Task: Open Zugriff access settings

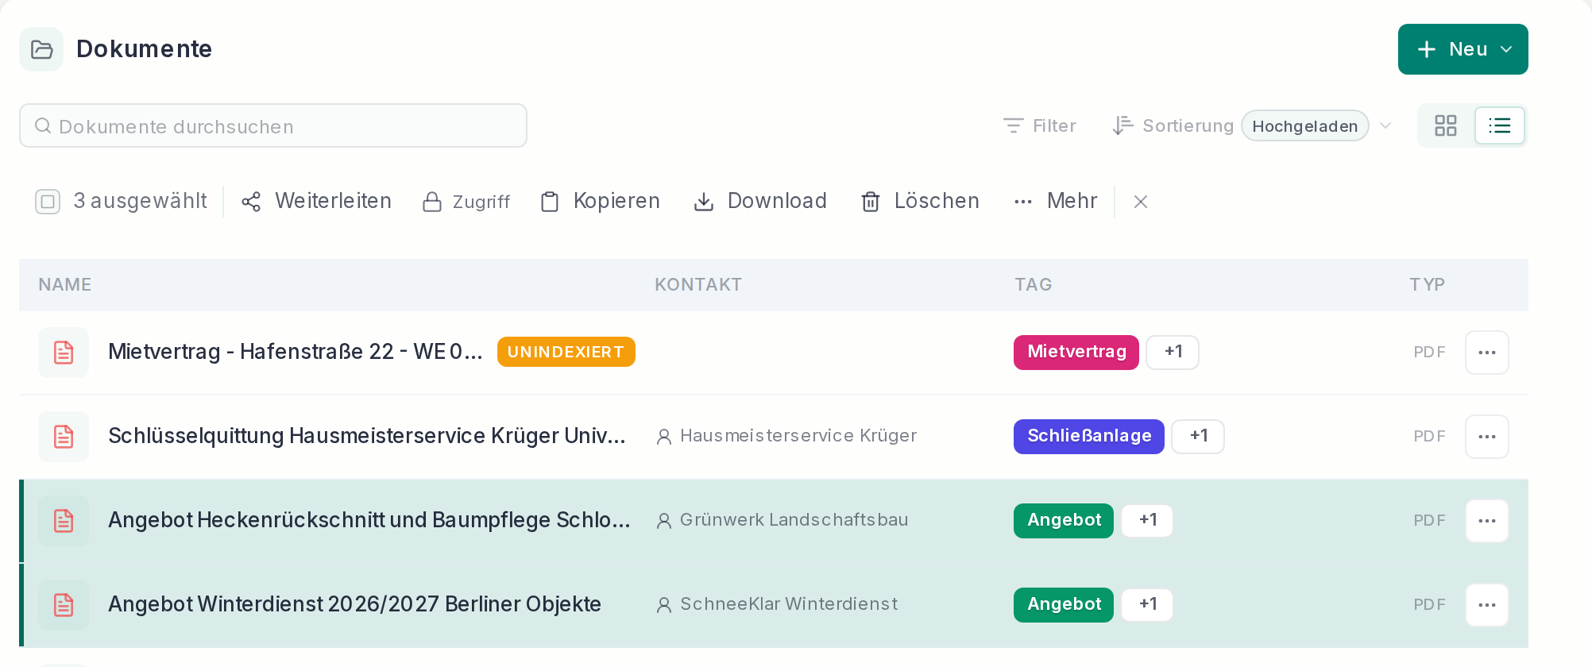Action: [466, 202]
